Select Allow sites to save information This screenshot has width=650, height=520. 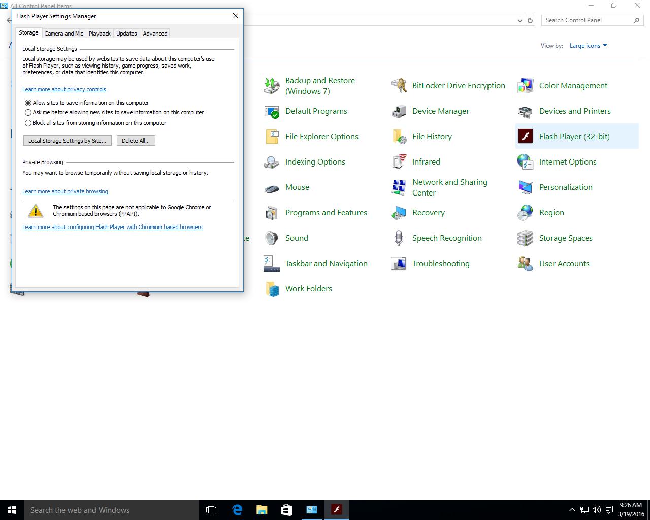pos(28,103)
